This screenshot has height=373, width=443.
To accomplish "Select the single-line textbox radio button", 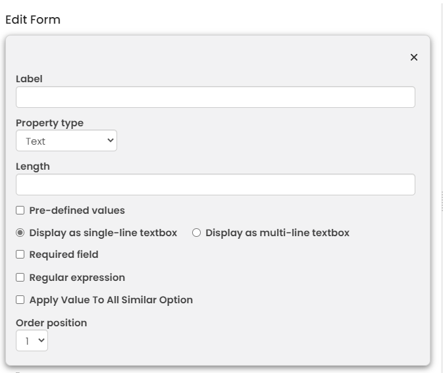I will pos(20,233).
